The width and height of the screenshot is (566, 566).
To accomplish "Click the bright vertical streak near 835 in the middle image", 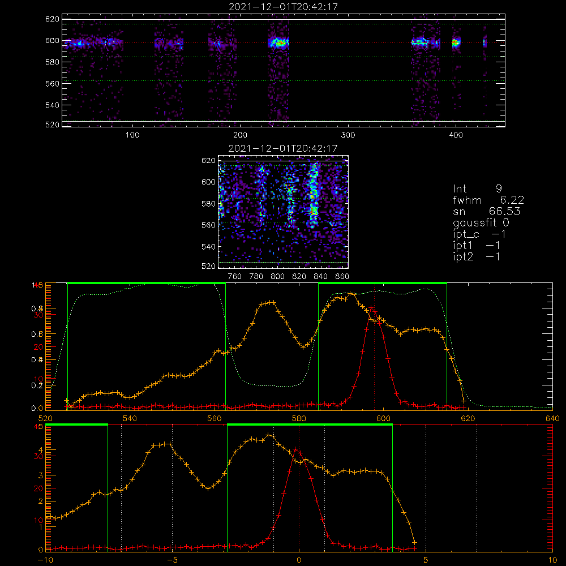I will 314,195.
